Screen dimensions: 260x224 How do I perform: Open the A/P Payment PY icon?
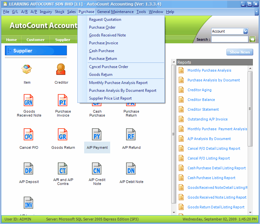click(97, 134)
